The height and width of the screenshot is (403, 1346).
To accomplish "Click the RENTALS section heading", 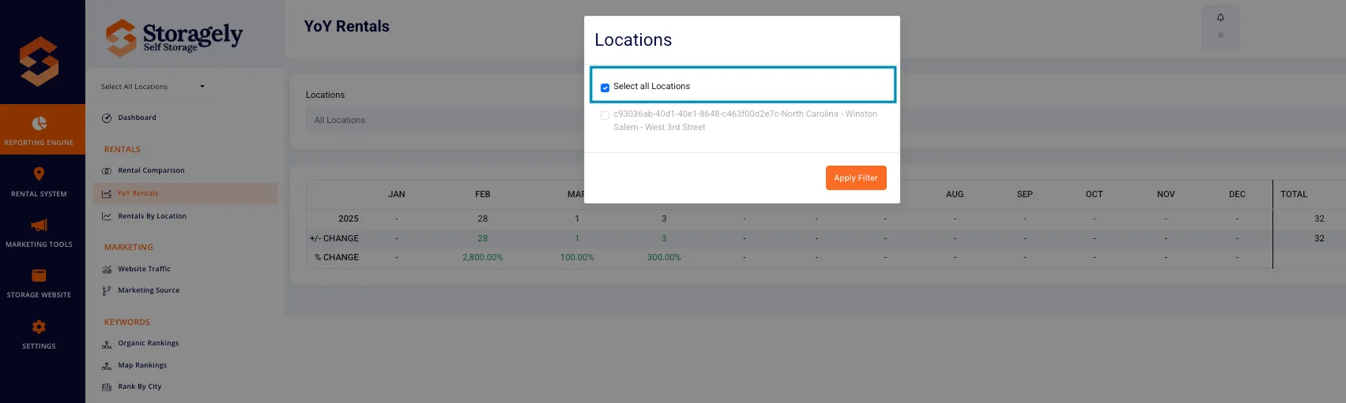I will click(x=123, y=149).
